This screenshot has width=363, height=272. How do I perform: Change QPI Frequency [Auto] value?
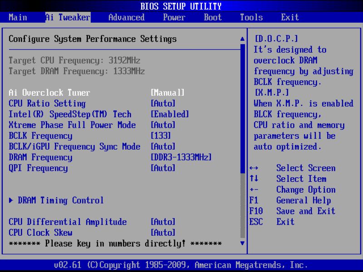pyautogui.click(x=163, y=168)
